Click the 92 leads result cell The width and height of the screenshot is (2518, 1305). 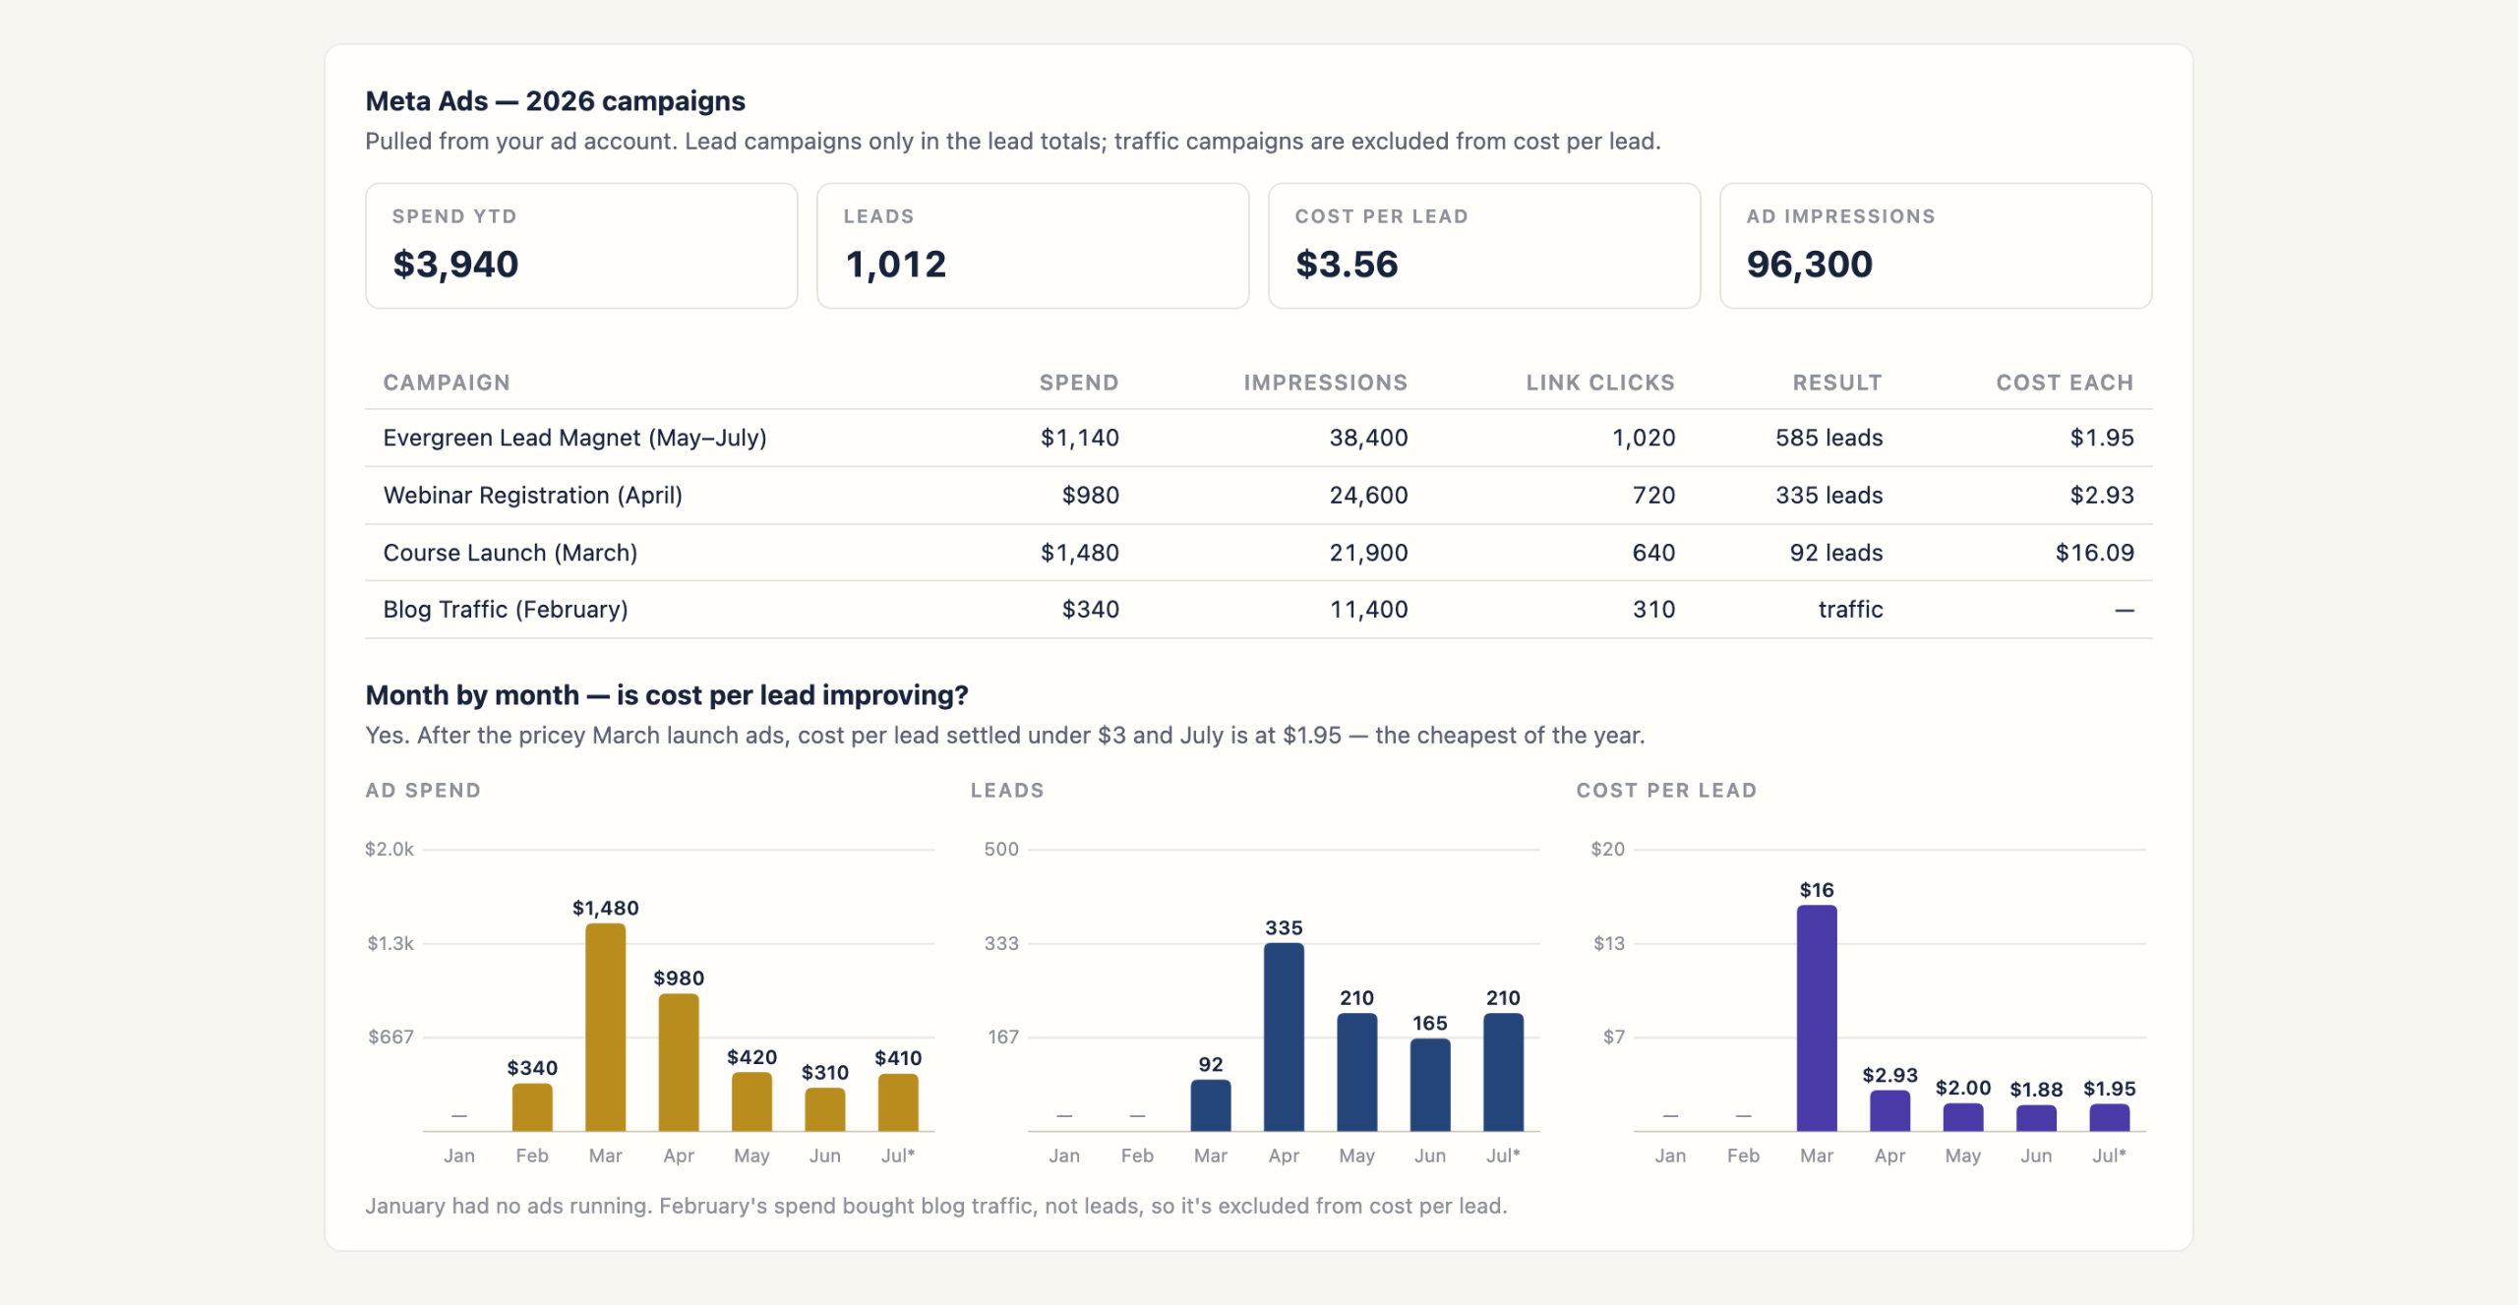pyautogui.click(x=1836, y=553)
